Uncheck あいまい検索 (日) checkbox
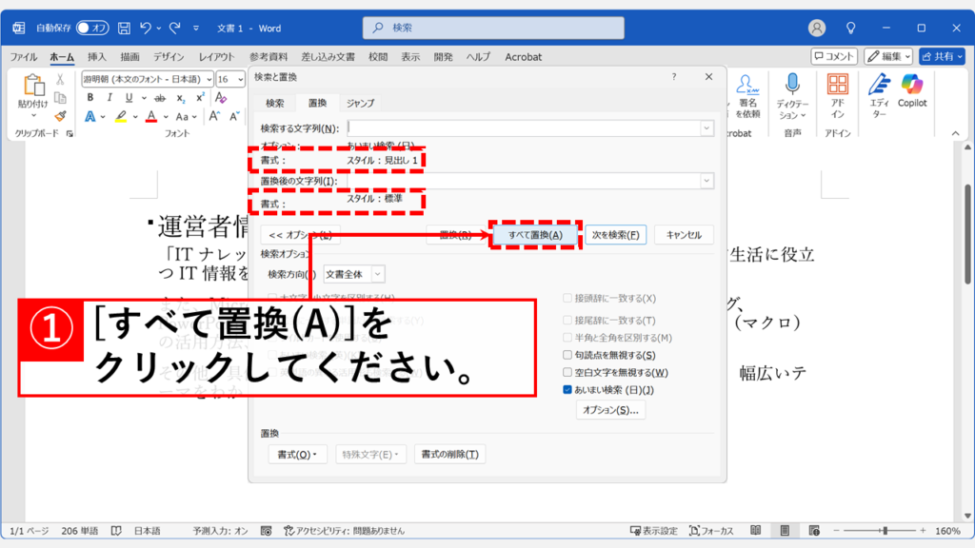The width and height of the screenshot is (975, 548). pos(567,390)
